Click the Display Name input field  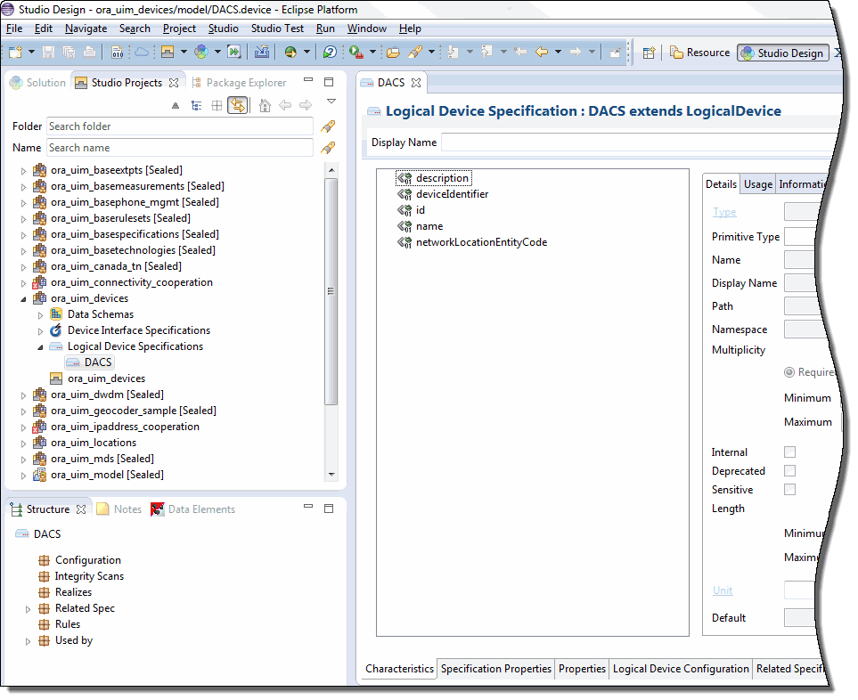point(641,142)
